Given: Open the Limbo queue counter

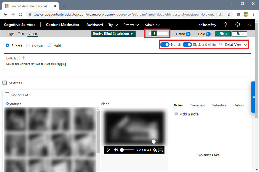Looking at the screenshot, I should 183,34.
